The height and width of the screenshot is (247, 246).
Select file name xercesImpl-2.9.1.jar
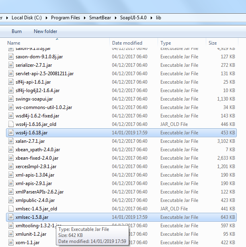point(36,167)
